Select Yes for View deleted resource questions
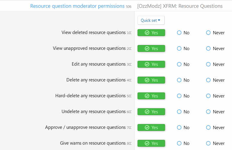This screenshot has width=232, height=150. coord(151,33)
